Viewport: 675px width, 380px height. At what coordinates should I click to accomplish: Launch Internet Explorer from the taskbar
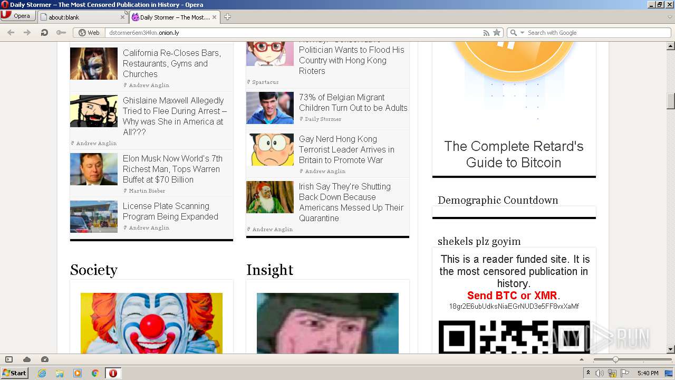42,373
